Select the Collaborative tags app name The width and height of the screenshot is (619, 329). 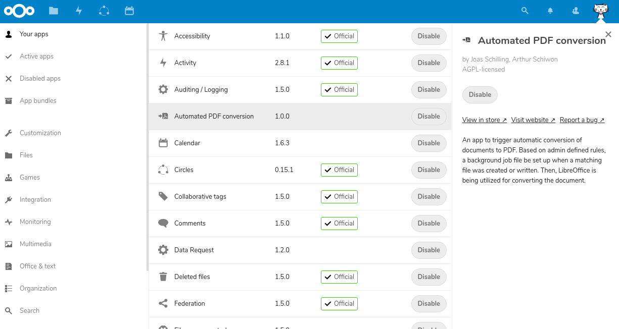tap(200, 196)
